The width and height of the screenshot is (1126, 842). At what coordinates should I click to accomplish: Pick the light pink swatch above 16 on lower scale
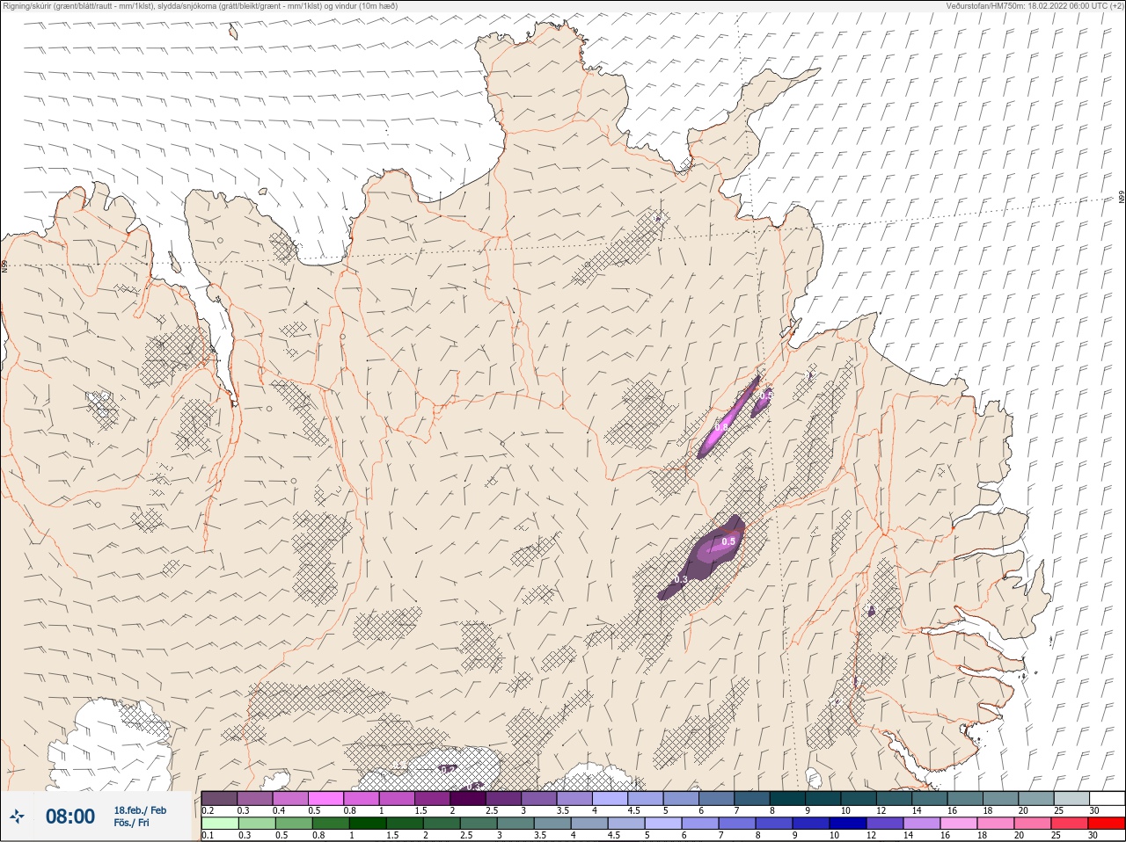tap(959, 824)
